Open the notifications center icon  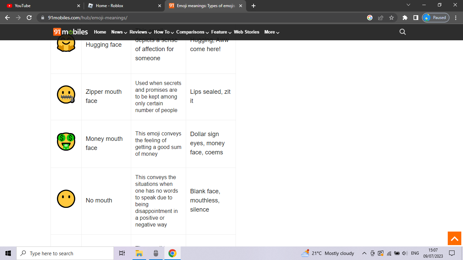[452, 253]
